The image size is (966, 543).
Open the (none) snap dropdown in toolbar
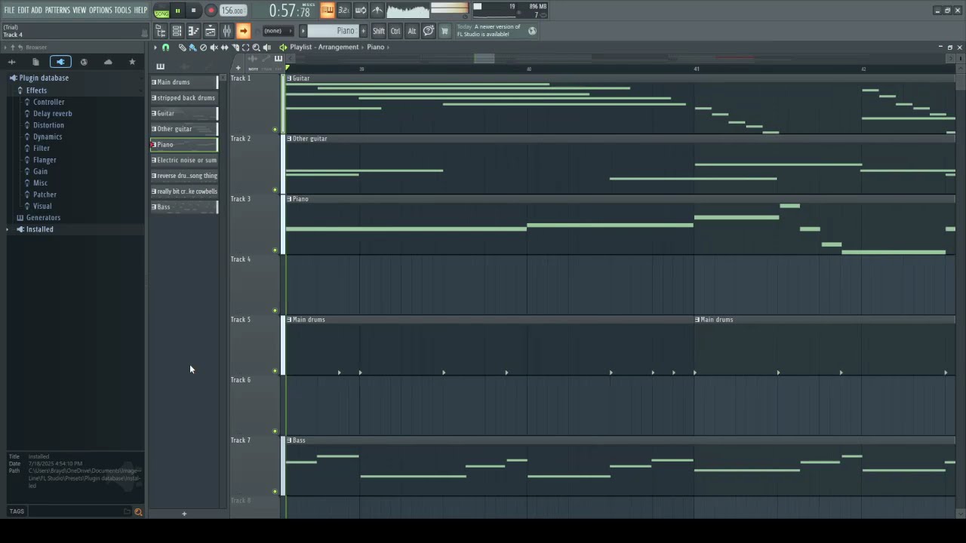(x=277, y=30)
